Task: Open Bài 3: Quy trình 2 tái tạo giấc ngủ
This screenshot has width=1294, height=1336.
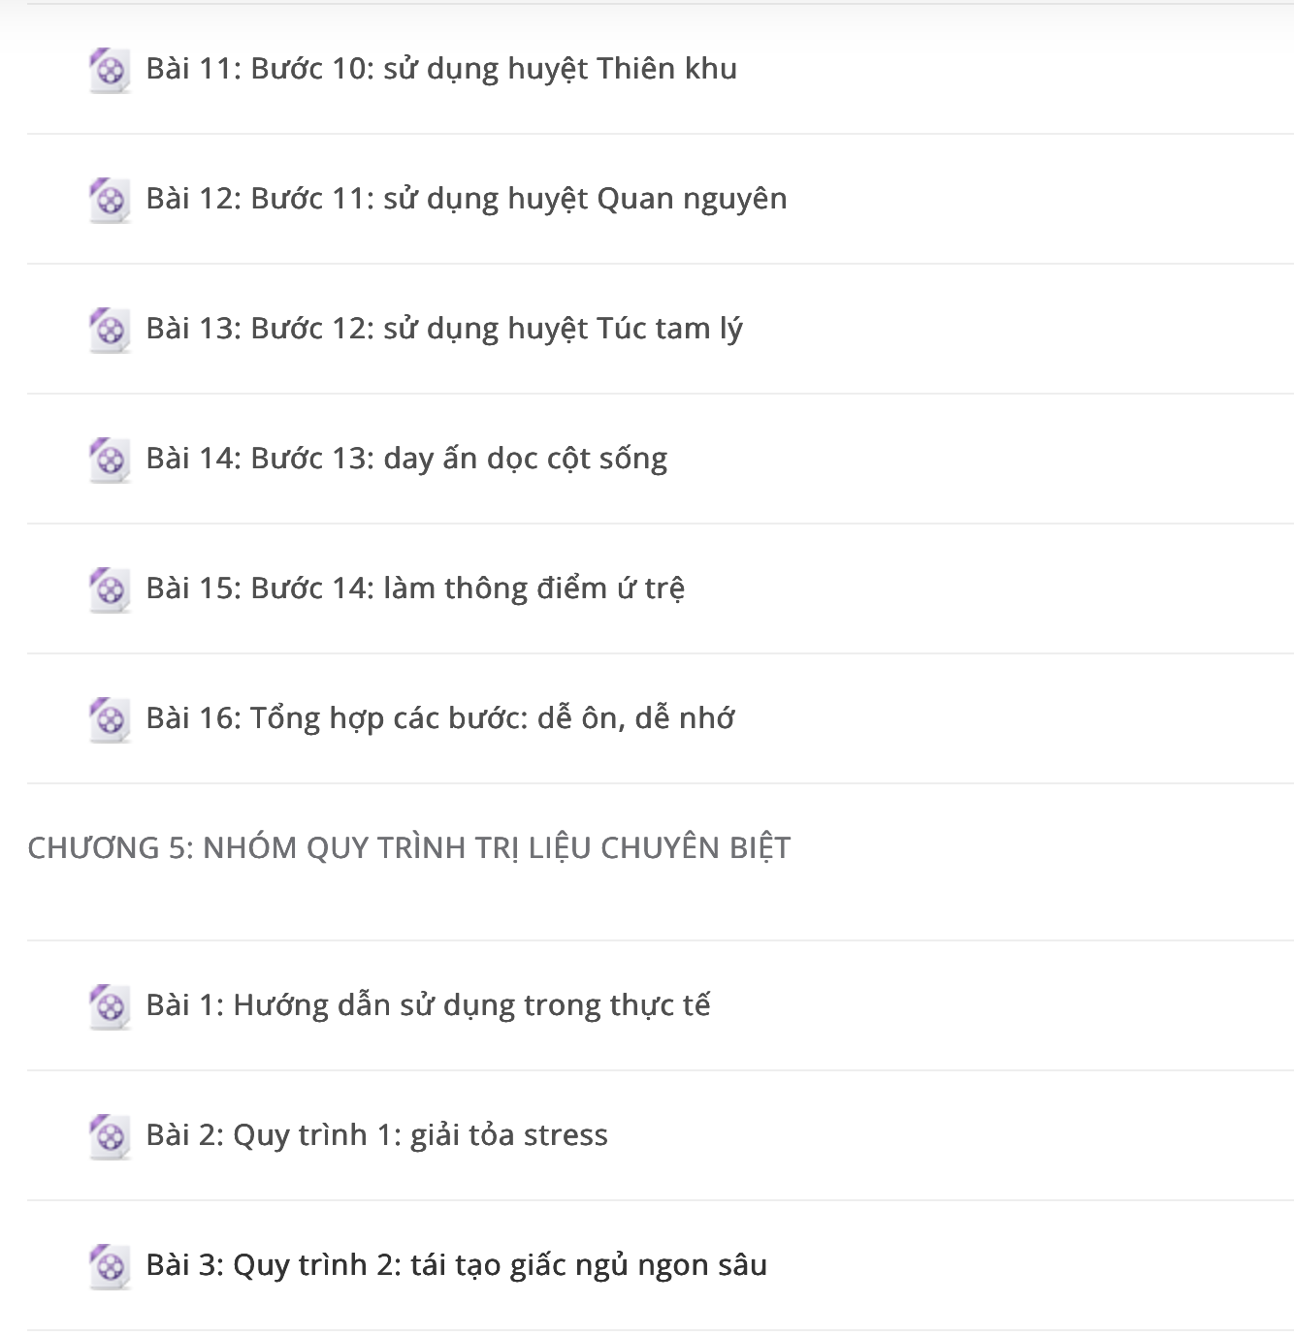Action: [456, 1266]
